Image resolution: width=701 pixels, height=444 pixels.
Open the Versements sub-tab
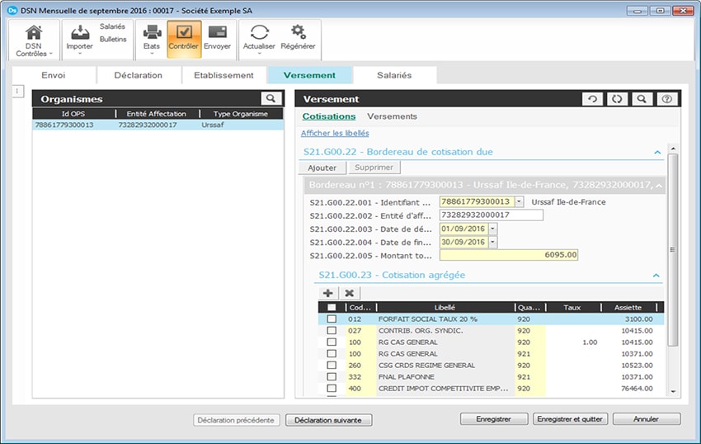pyautogui.click(x=392, y=116)
